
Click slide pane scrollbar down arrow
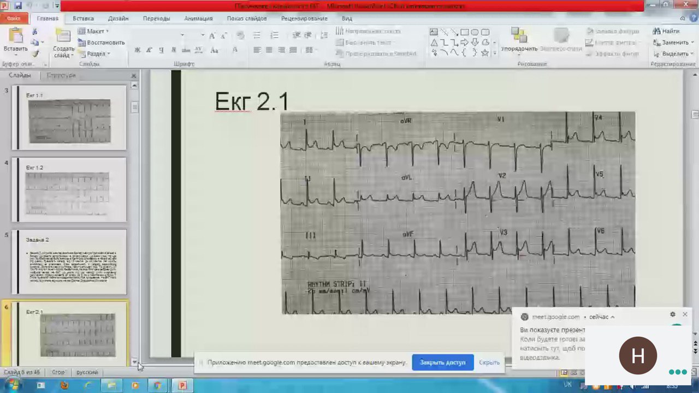pos(134,361)
